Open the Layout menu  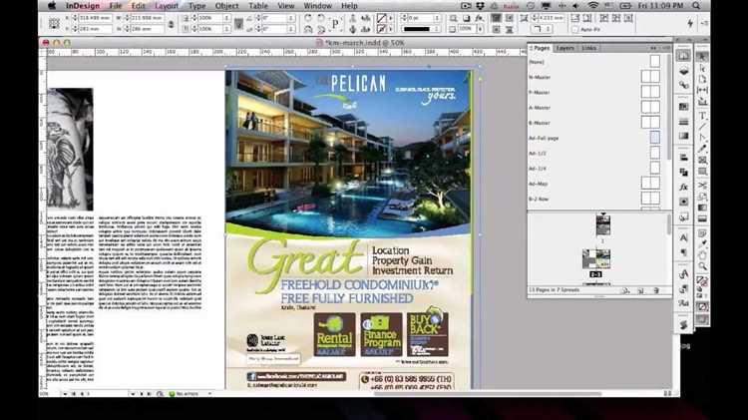click(x=167, y=6)
